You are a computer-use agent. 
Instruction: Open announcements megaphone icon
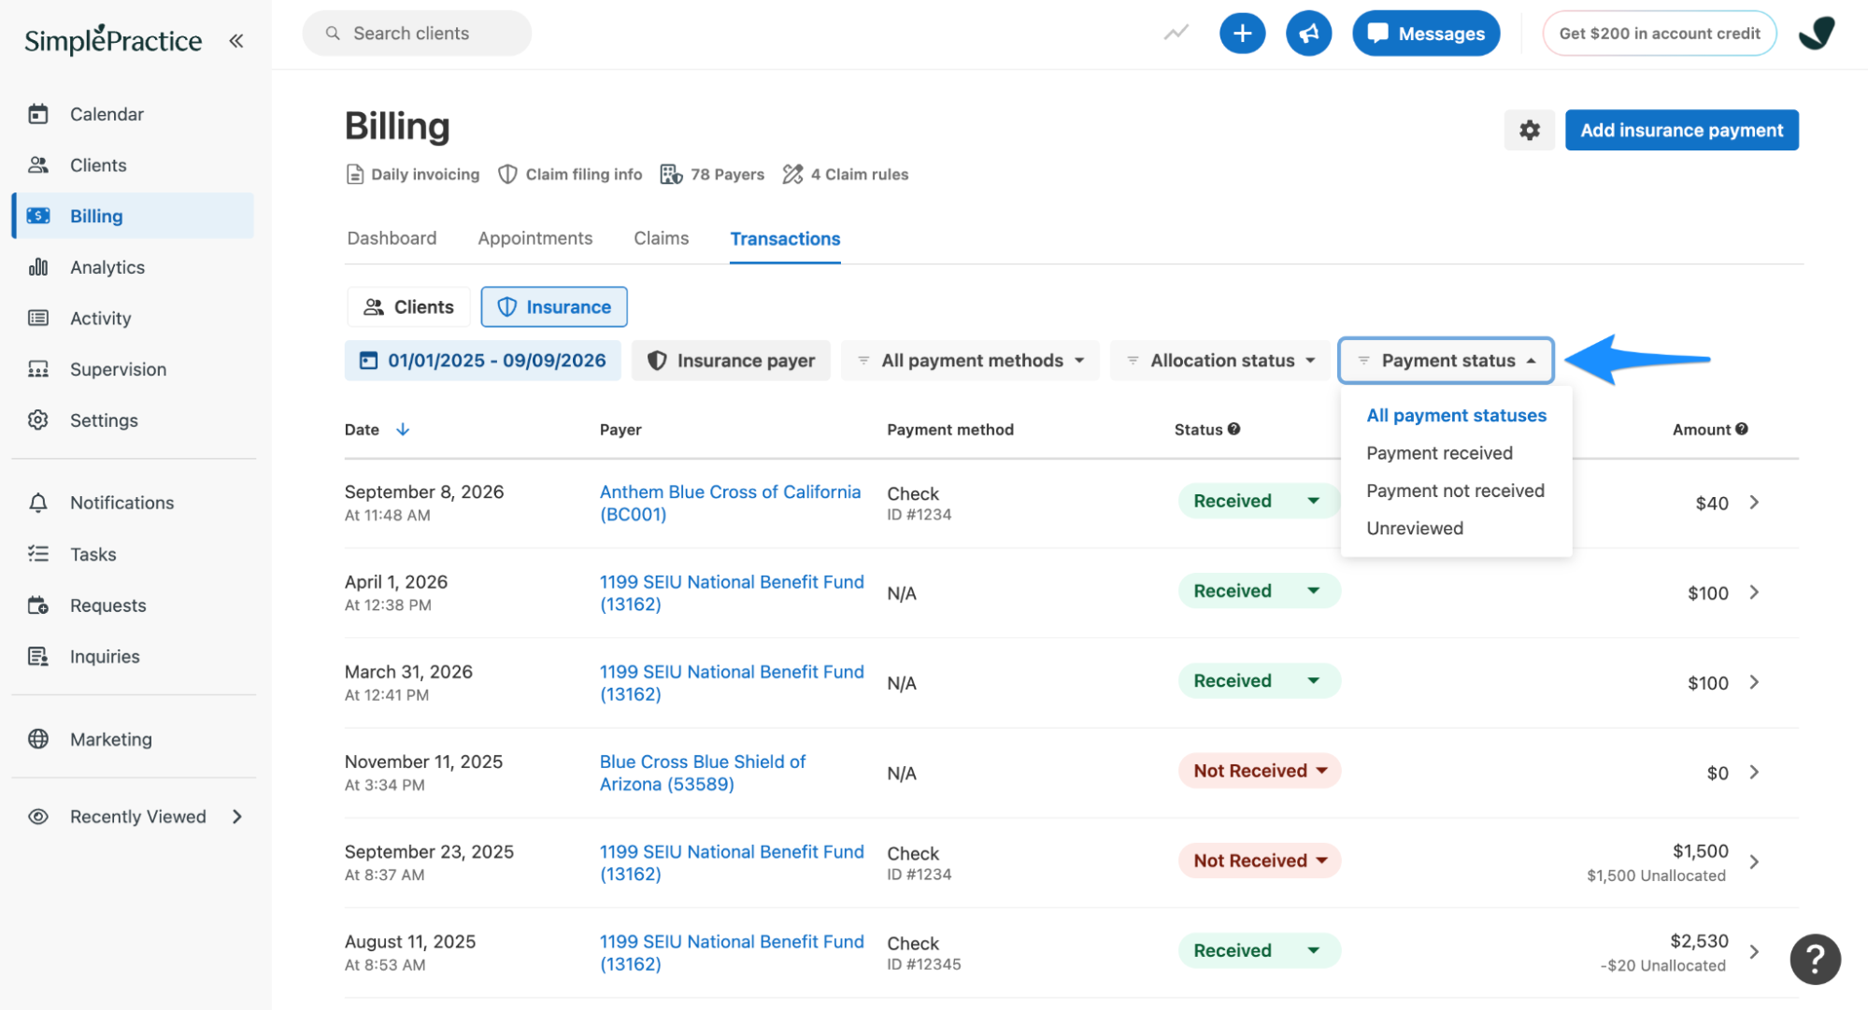pos(1308,34)
